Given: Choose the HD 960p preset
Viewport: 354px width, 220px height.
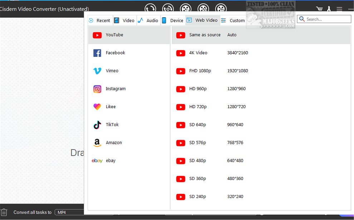Looking at the screenshot, I should coord(261,89).
